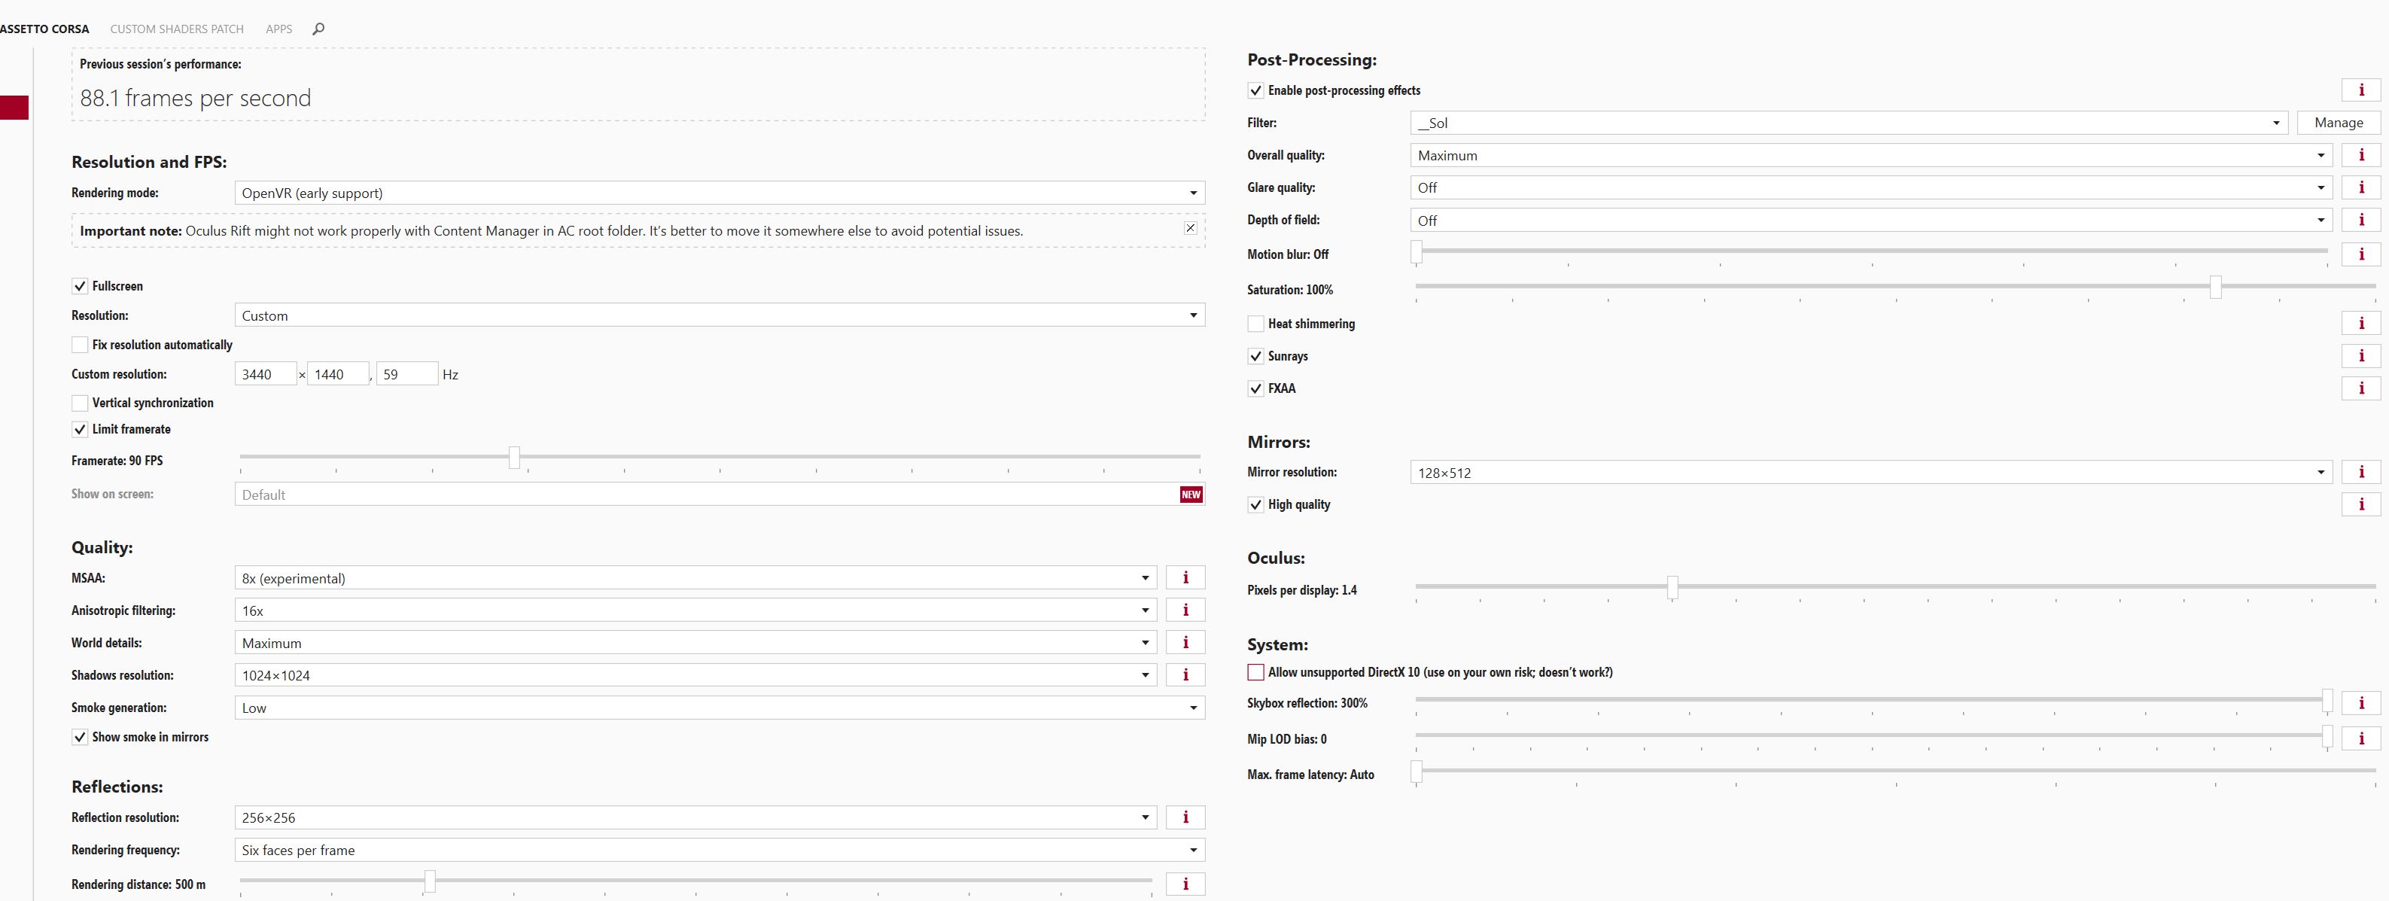Enable Vertical synchronization
This screenshot has width=2389, height=901.
[x=80, y=403]
